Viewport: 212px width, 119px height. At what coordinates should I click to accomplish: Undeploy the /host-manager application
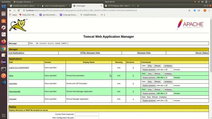pos(168,90)
